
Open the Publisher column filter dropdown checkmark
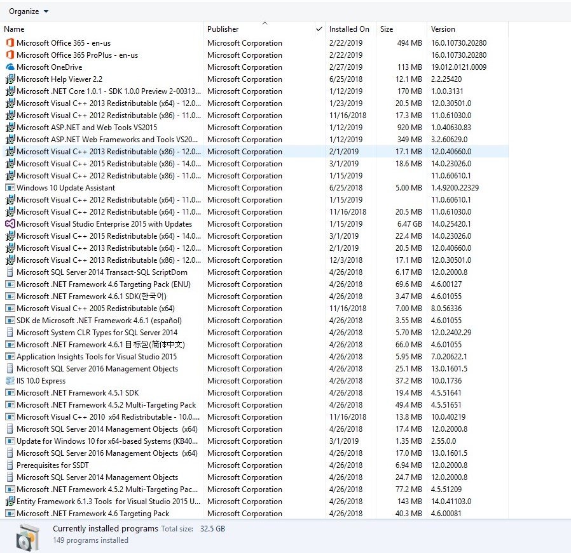coord(319,29)
